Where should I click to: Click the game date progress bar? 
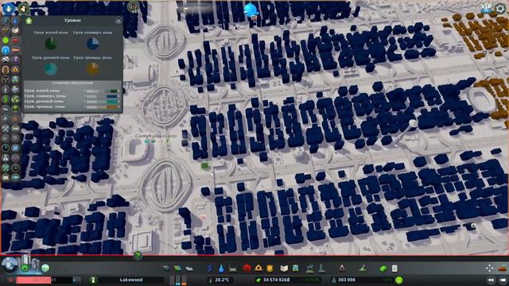click(44, 280)
